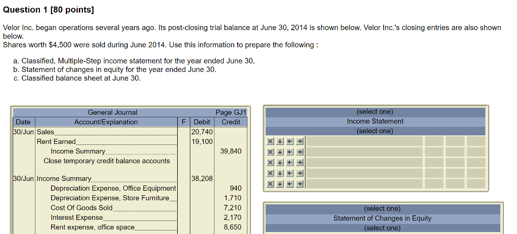517x234 pixels.
Task: Click the Statement of Changes in Equity title
Action: click(x=383, y=218)
